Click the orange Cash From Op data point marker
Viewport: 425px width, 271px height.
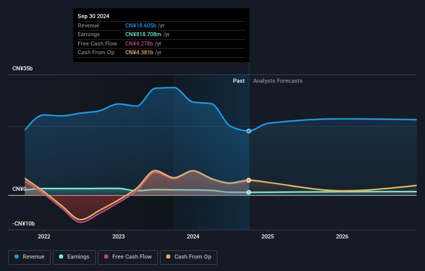point(248,180)
